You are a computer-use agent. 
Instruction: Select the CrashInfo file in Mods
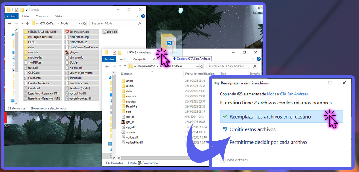(42, 78)
